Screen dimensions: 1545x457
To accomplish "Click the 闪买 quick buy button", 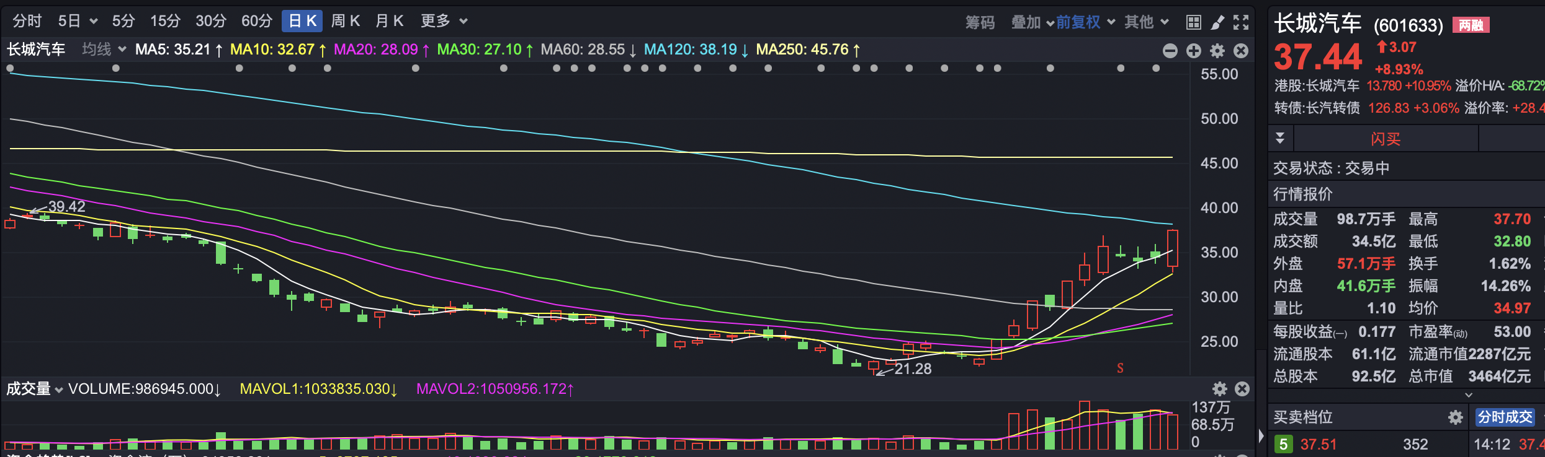I will click(1386, 138).
